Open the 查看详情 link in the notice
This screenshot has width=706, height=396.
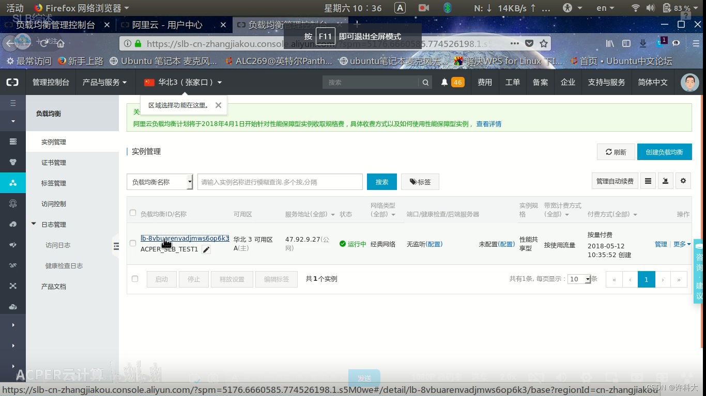488,124
